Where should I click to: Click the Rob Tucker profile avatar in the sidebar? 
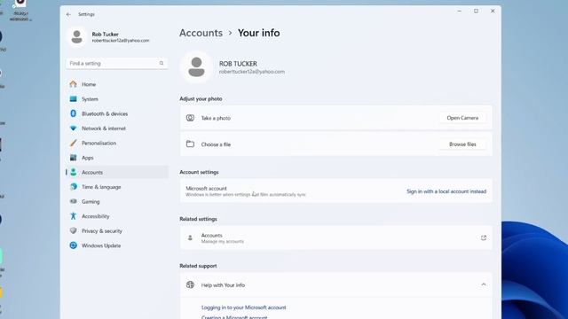tap(77, 37)
